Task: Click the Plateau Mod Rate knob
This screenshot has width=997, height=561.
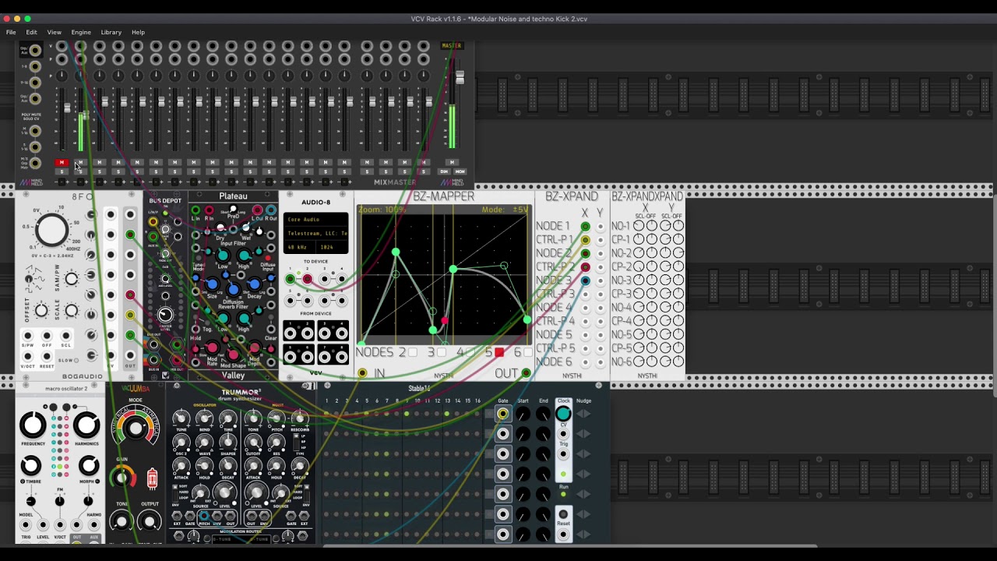Action: click(213, 349)
